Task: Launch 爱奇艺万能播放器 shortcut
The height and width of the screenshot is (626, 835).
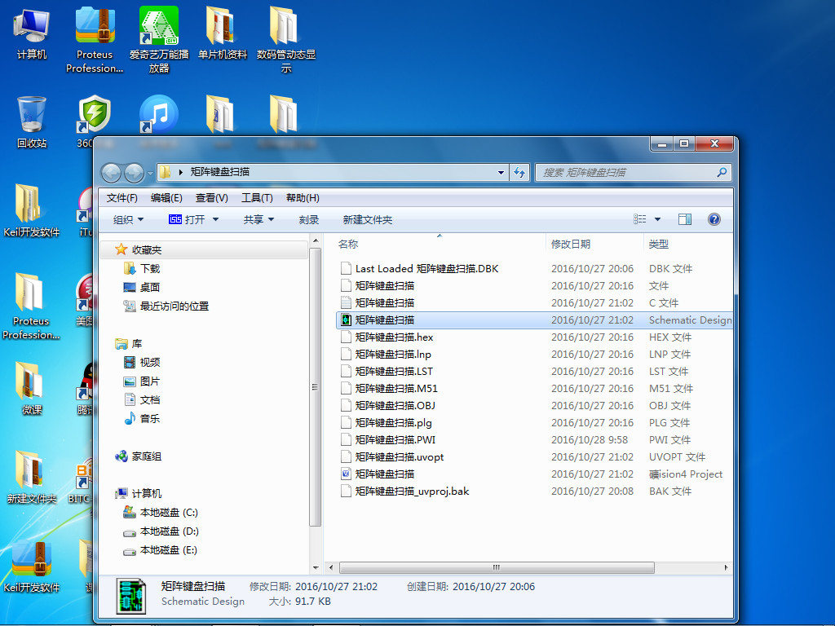Action: click(159, 39)
